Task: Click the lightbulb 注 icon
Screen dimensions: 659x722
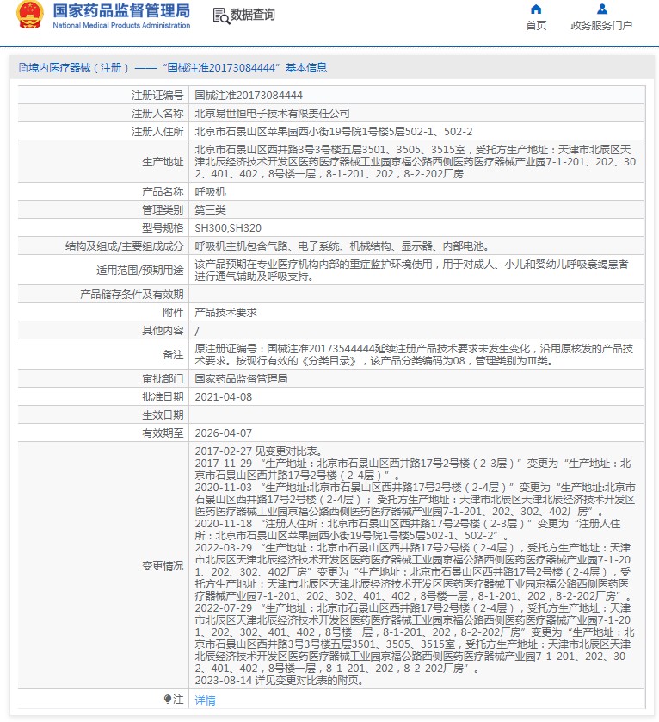Action: click(x=168, y=700)
